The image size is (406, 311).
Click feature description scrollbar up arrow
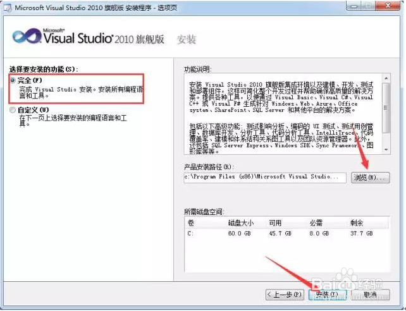tap(386, 78)
